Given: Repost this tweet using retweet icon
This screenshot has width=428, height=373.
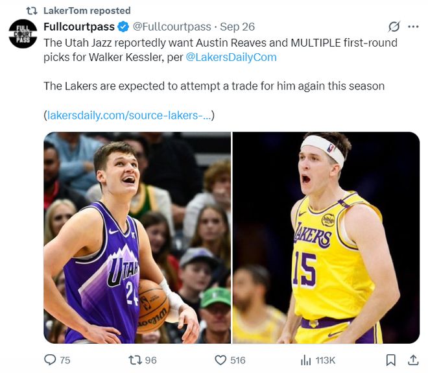Looking at the screenshot, I should tap(133, 359).
